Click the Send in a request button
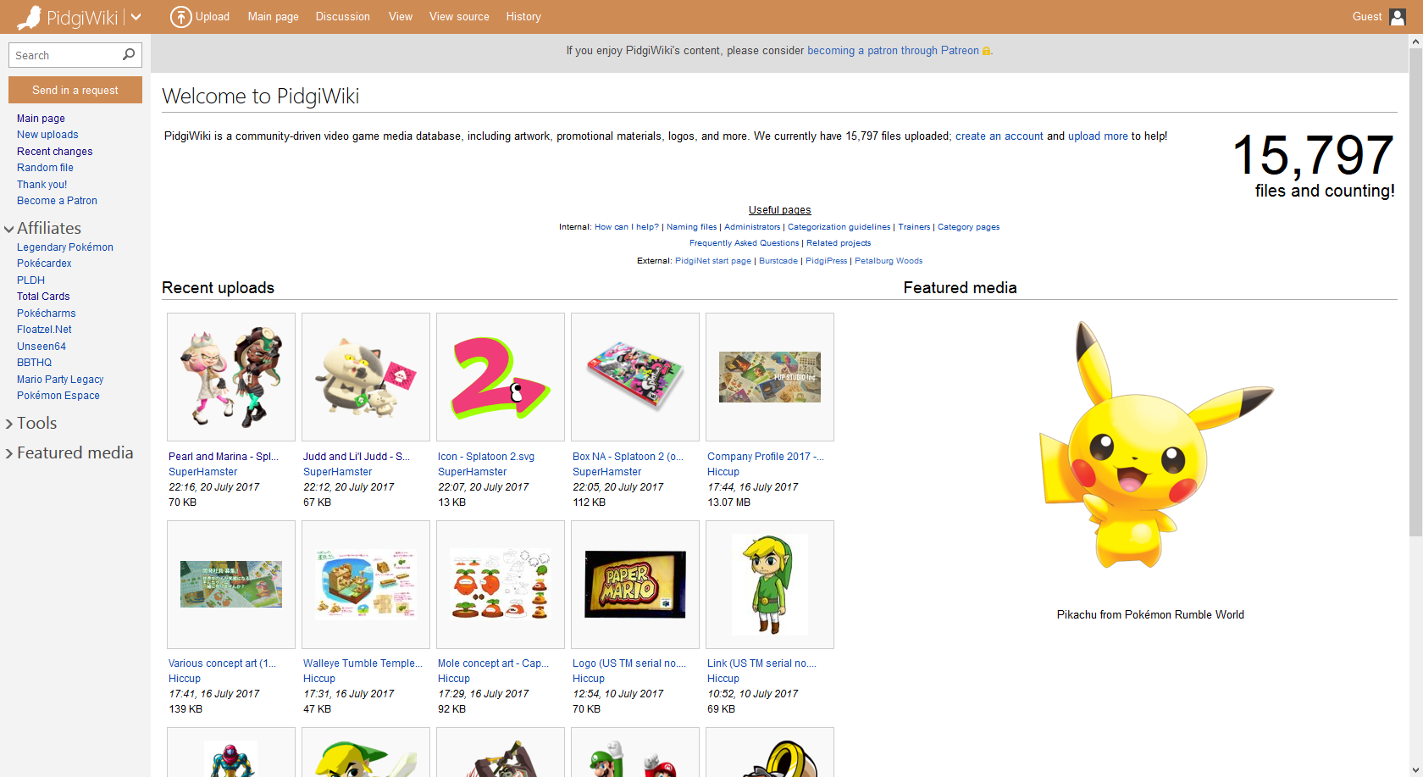Screen dimensions: 1423x777 coord(75,90)
